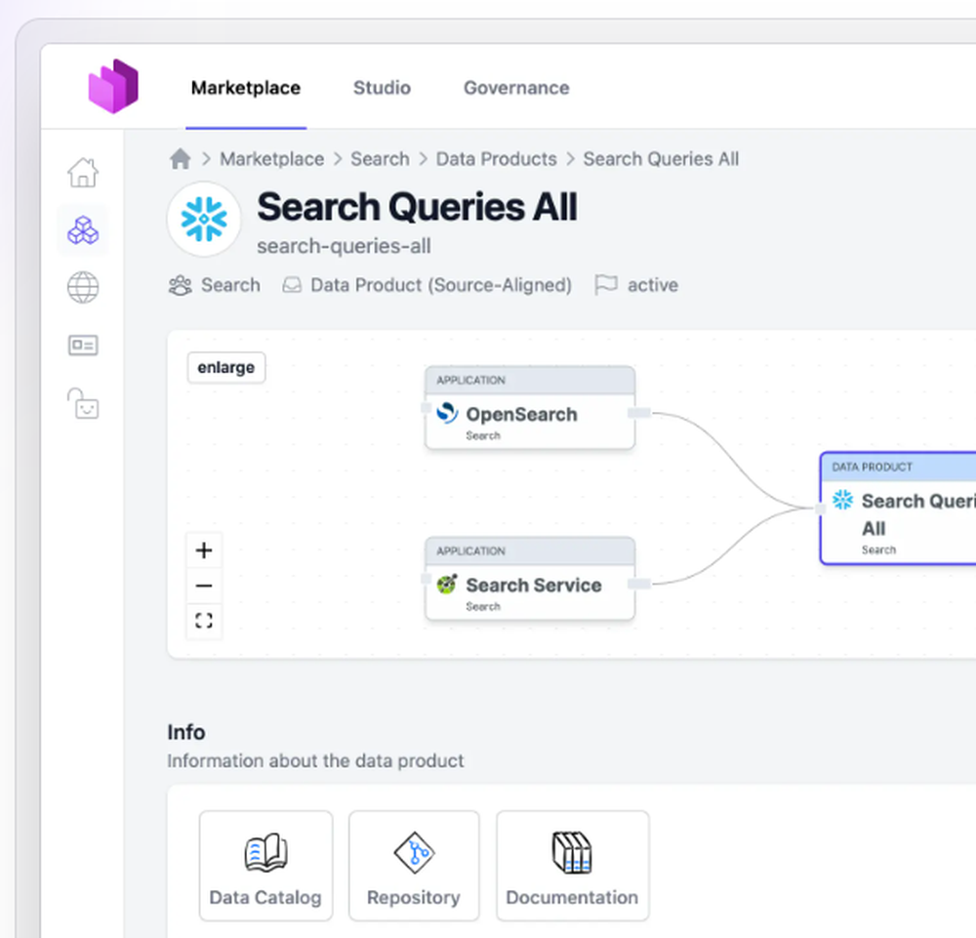Open the ID card sidebar icon
This screenshot has width=976, height=938.
(83, 345)
